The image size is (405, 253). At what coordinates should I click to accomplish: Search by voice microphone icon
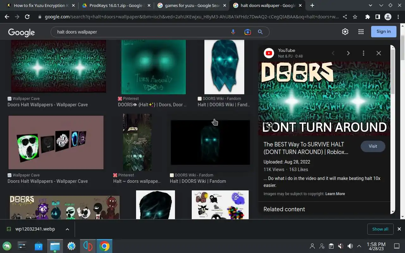233,32
